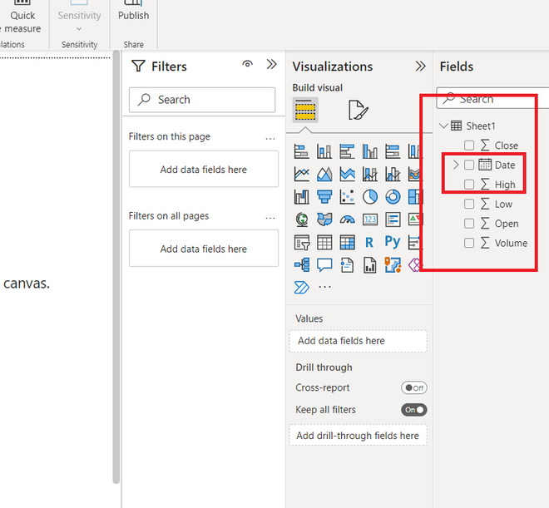
Task: Collapse the Visualizations pane
Action: point(421,67)
